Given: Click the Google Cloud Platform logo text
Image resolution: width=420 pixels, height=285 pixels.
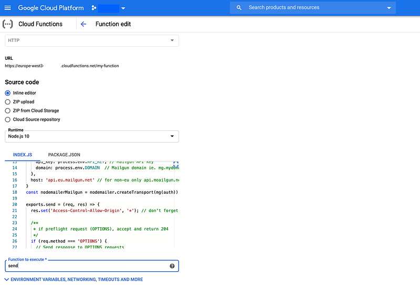Looking at the screenshot, I should (x=51, y=8).
